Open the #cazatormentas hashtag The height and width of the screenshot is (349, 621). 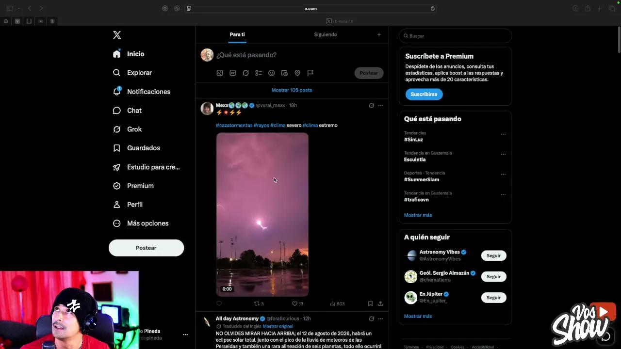click(x=234, y=125)
